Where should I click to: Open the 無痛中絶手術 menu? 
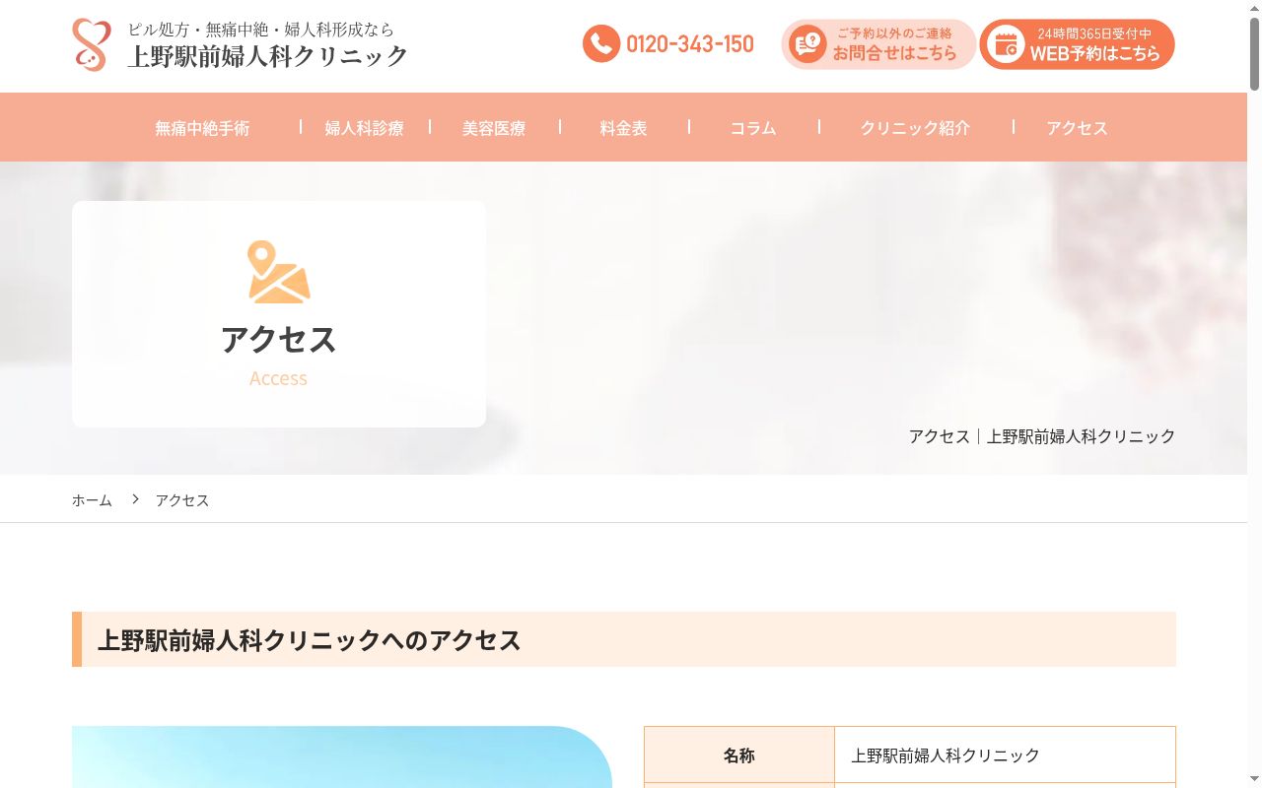pyautogui.click(x=202, y=128)
